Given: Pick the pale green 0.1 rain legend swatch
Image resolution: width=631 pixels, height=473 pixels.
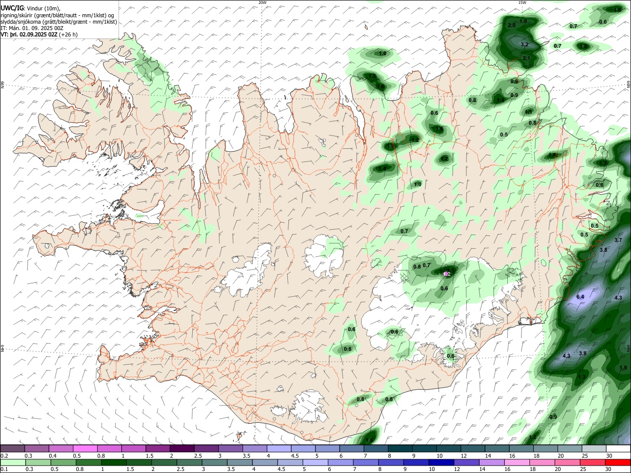Looking at the screenshot, I should (x=13, y=462).
